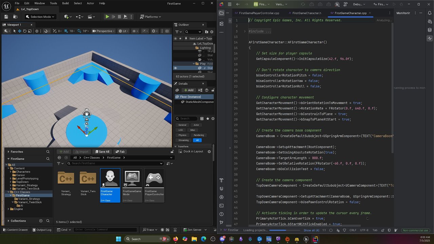Enable the LOD filter in Details
This screenshot has height=244, width=434.
coord(180,130)
